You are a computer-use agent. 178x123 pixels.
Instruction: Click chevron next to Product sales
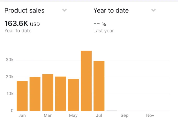tap(64, 10)
